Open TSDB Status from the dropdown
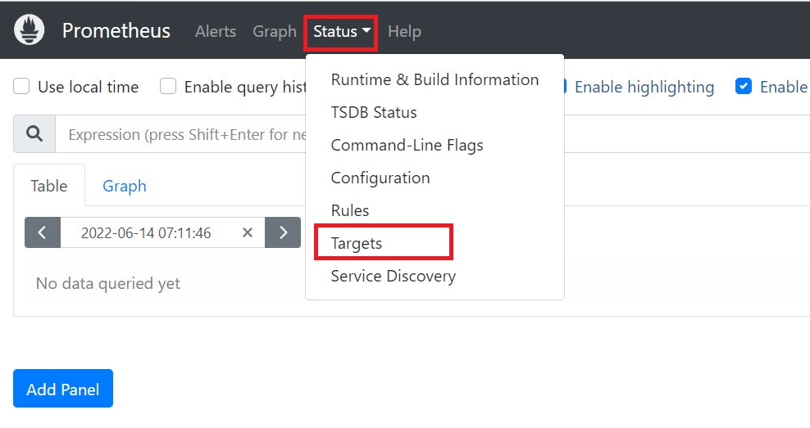The width and height of the screenshot is (810, 428). pos(374,112)
